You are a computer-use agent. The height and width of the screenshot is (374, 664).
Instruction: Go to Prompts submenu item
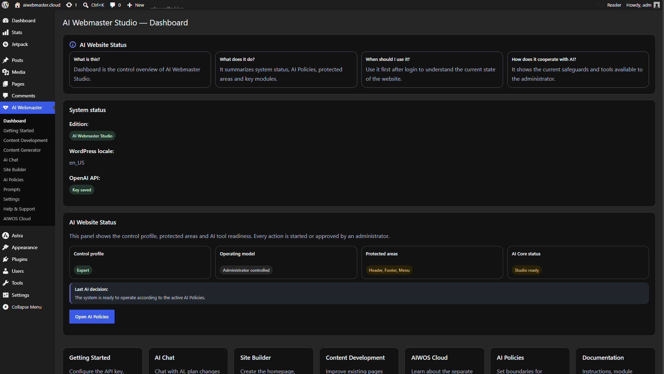click(12, 189)
